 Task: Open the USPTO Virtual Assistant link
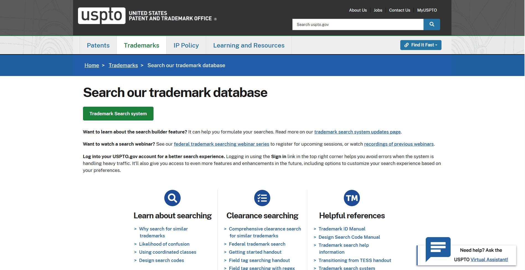489,259
